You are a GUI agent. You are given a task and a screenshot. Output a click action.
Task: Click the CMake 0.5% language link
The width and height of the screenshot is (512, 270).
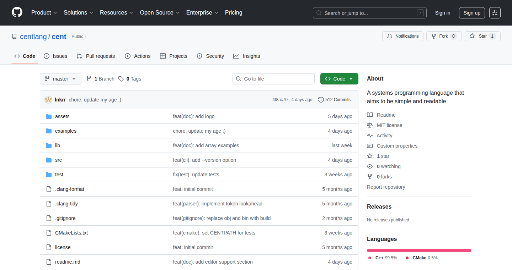tap(422, 258)
